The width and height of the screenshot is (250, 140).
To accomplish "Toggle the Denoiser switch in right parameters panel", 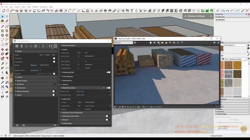I will (107, 120).
